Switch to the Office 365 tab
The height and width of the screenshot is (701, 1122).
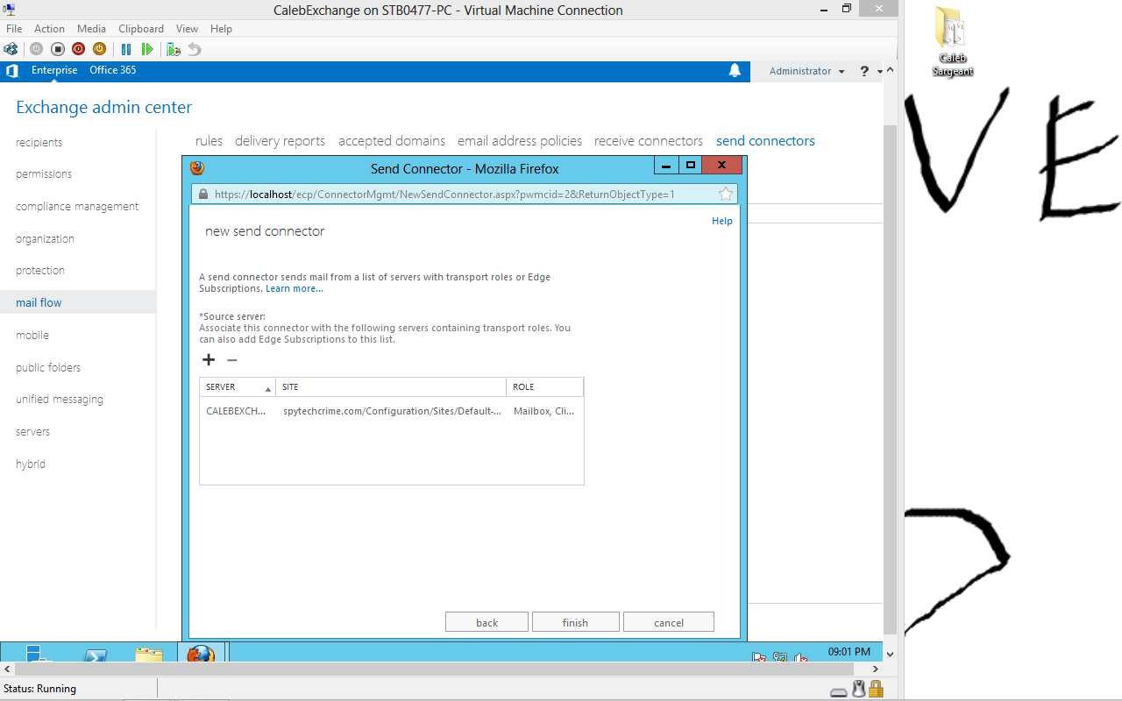tap(112, 70)
